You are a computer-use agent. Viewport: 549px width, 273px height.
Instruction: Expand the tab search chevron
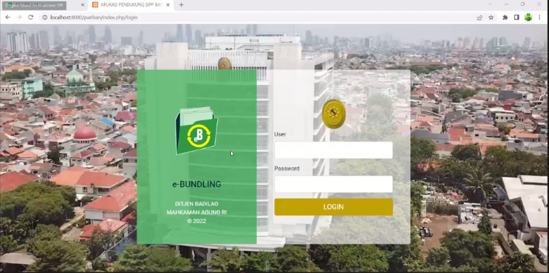click(490, 5)
